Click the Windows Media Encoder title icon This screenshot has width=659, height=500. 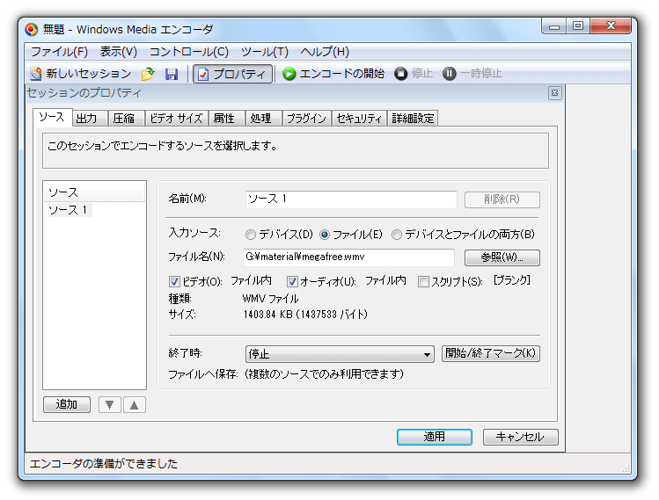31,29
